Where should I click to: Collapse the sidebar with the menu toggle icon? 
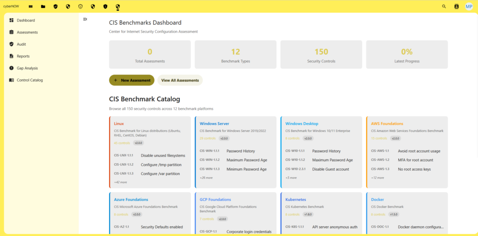click(x=85, y=19)
